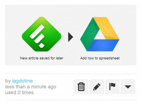Click the word 'by' before the author name
The image size is (141, 101).
point(8,81)
